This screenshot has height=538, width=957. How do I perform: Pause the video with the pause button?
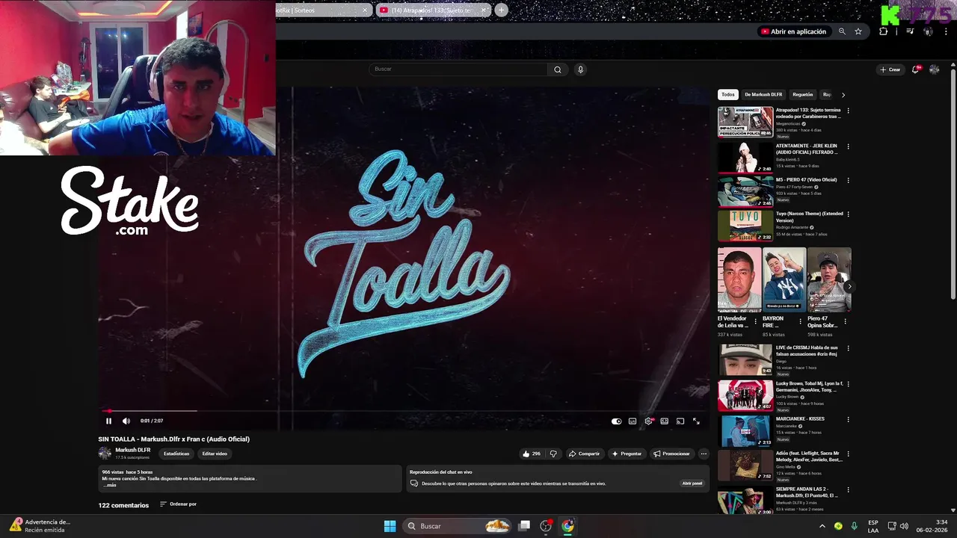coord(108,421)
